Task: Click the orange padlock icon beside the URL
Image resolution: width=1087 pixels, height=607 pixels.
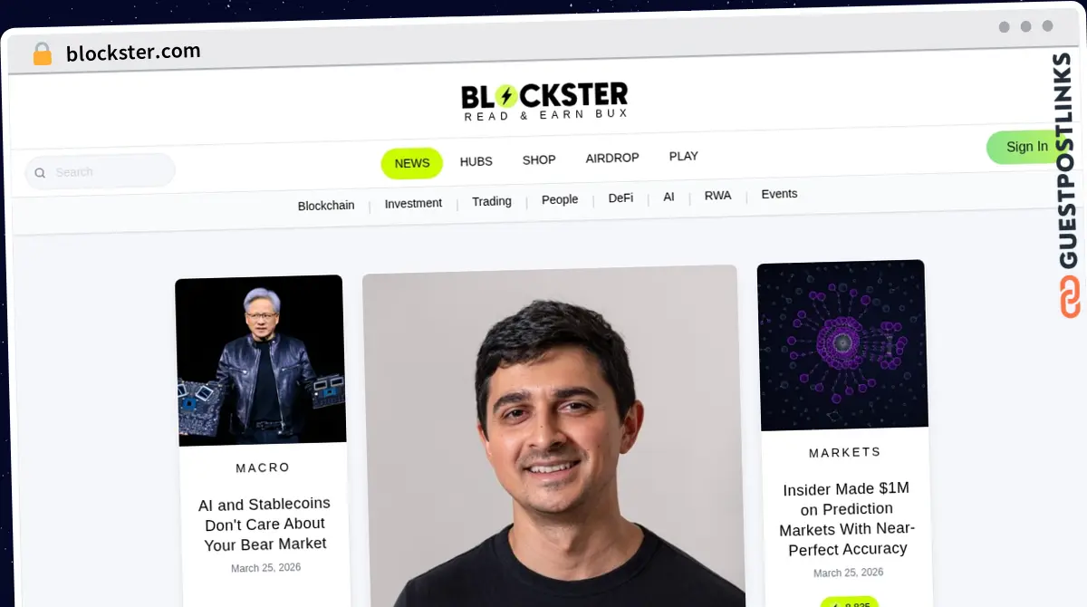Action: tap(42, 53)
